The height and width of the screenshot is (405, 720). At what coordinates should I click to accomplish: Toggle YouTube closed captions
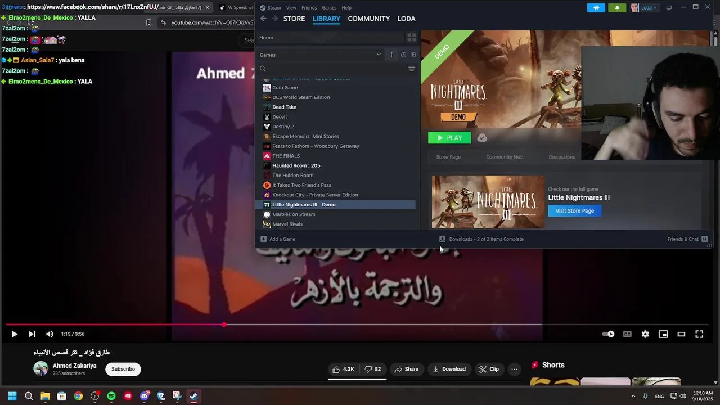click(x=627, y=334)
